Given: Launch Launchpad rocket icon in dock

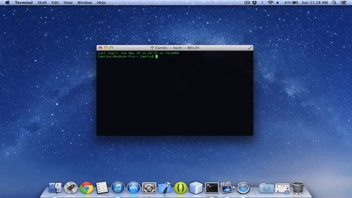Looking at the screenshot, I should click(71, 188).
